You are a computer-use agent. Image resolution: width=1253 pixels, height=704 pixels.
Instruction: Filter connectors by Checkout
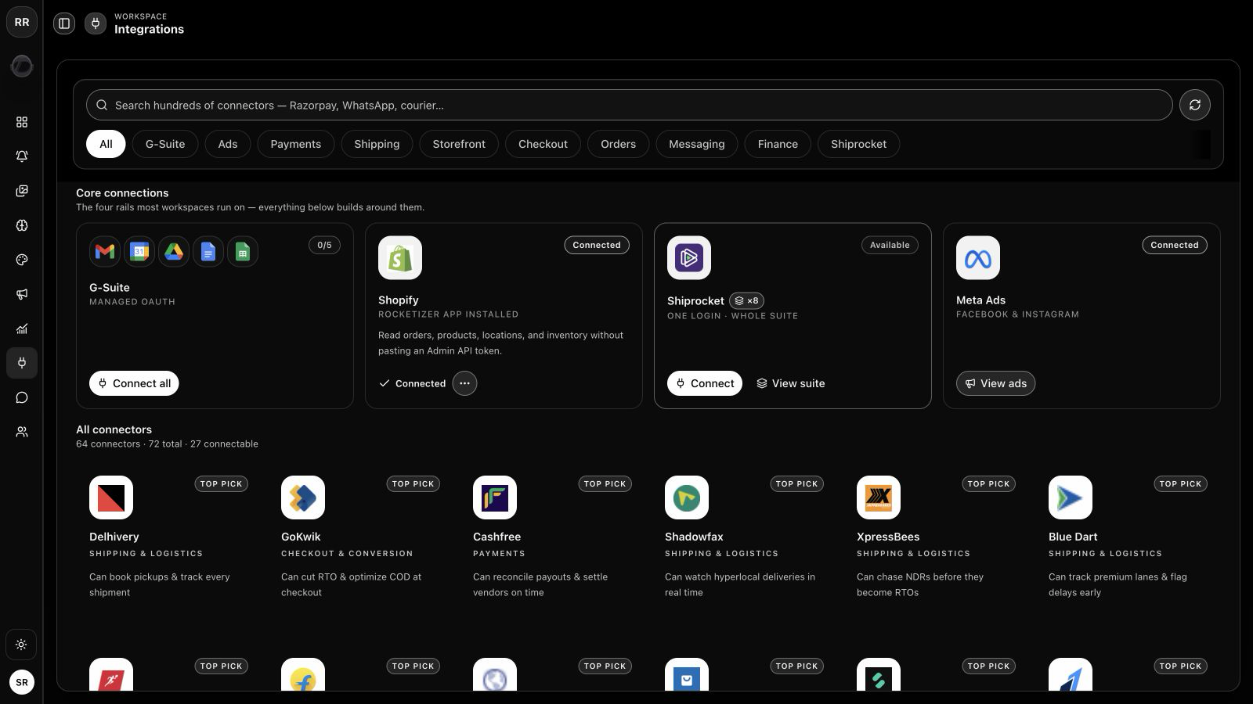point(543,144)
